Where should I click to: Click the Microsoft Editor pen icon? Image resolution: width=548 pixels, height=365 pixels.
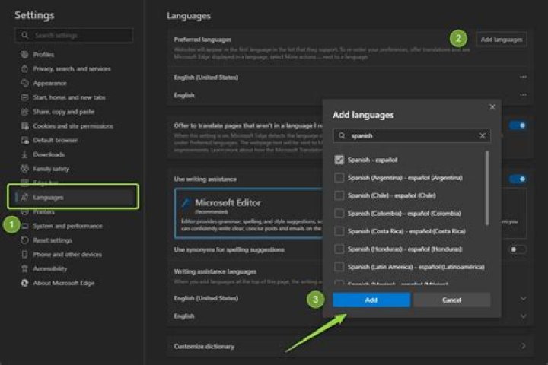(186, 203)
